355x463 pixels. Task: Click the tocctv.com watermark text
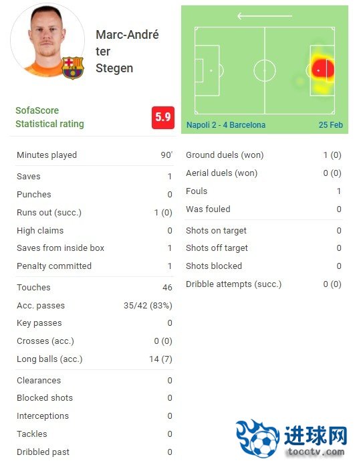[x=316, y=452]
